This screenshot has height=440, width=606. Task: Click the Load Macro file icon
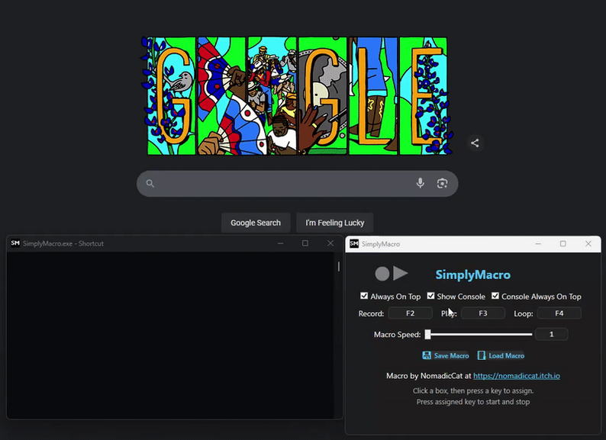pyautogui.click(x=481, y=355)
